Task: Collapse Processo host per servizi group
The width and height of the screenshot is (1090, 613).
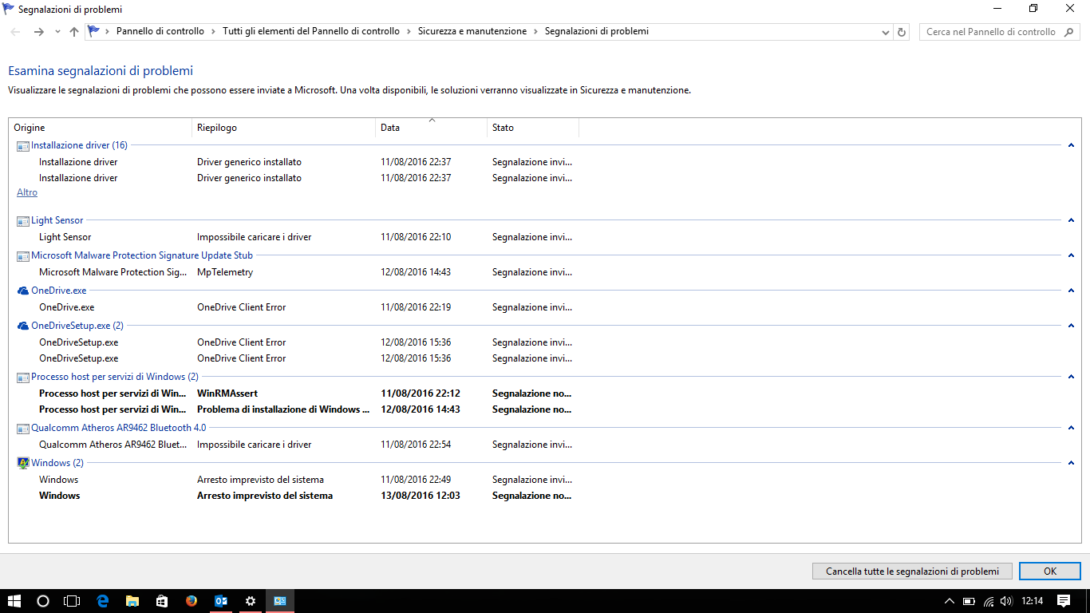Action: (x=1071, y=377)
